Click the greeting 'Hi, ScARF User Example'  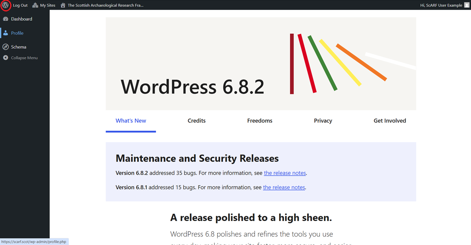pos(441,5)
